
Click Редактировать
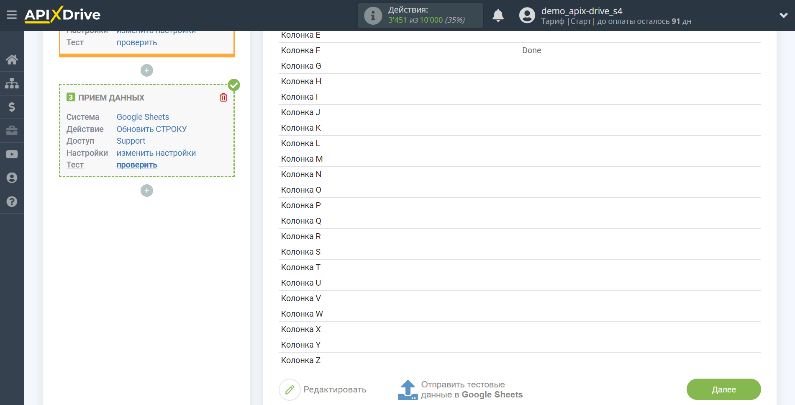click(x=335, y=390)
